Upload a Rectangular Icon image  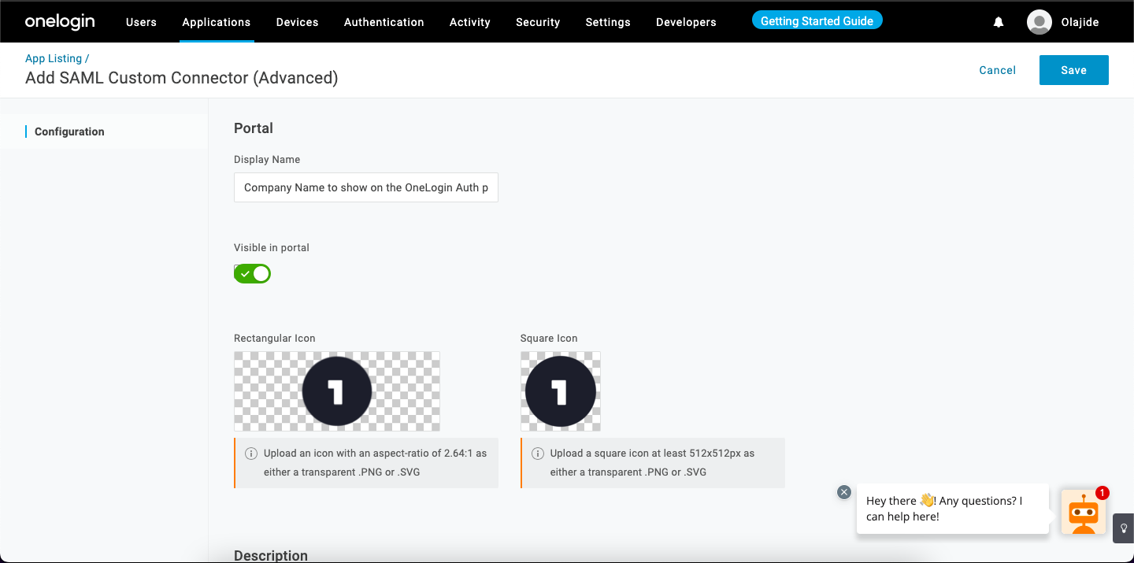[337, 391]
